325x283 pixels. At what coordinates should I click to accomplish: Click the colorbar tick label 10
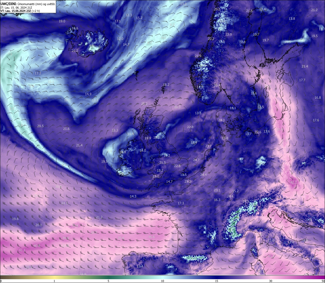point(162,281)
